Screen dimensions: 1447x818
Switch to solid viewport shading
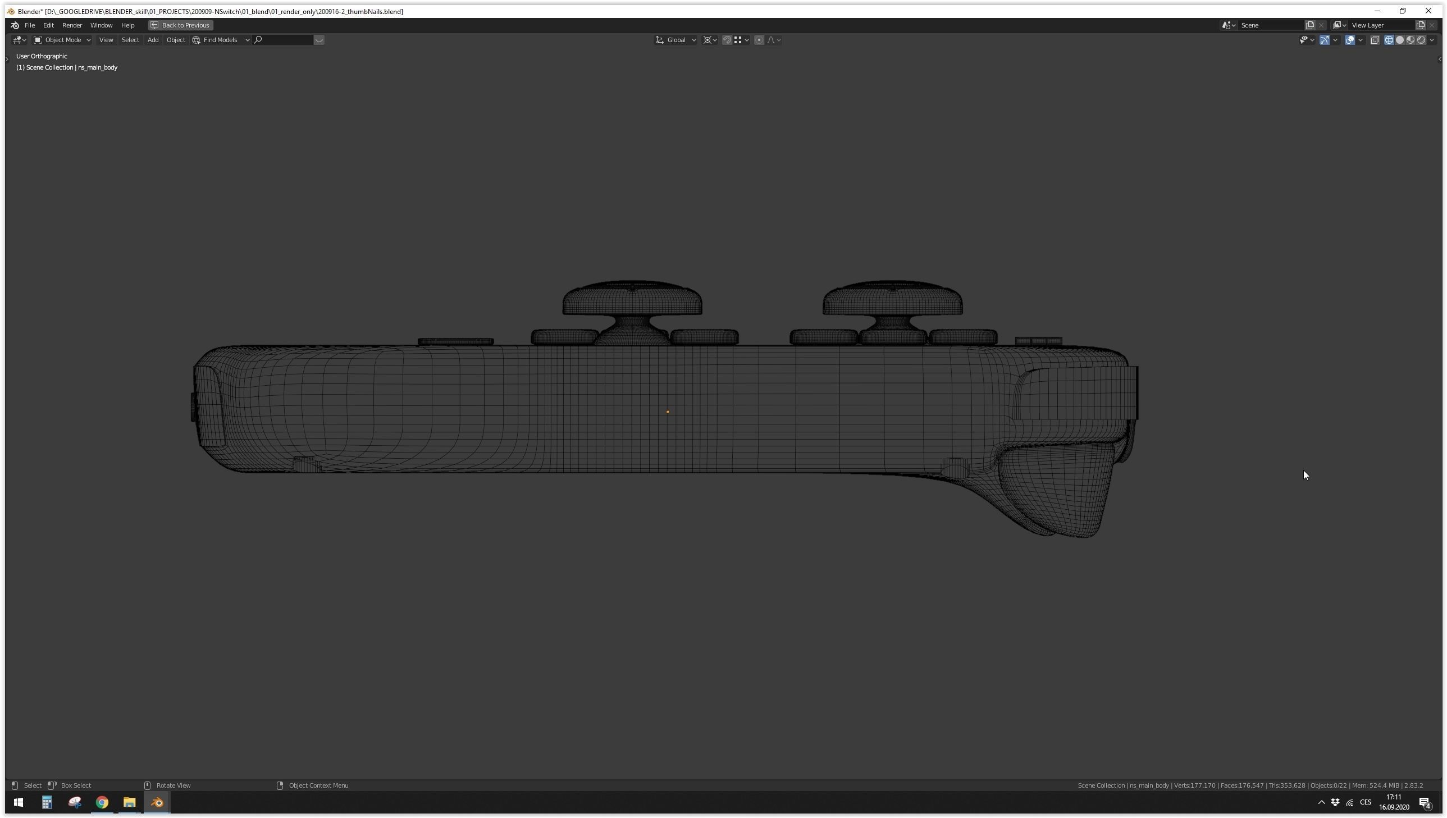click(x=1399, y=40)
